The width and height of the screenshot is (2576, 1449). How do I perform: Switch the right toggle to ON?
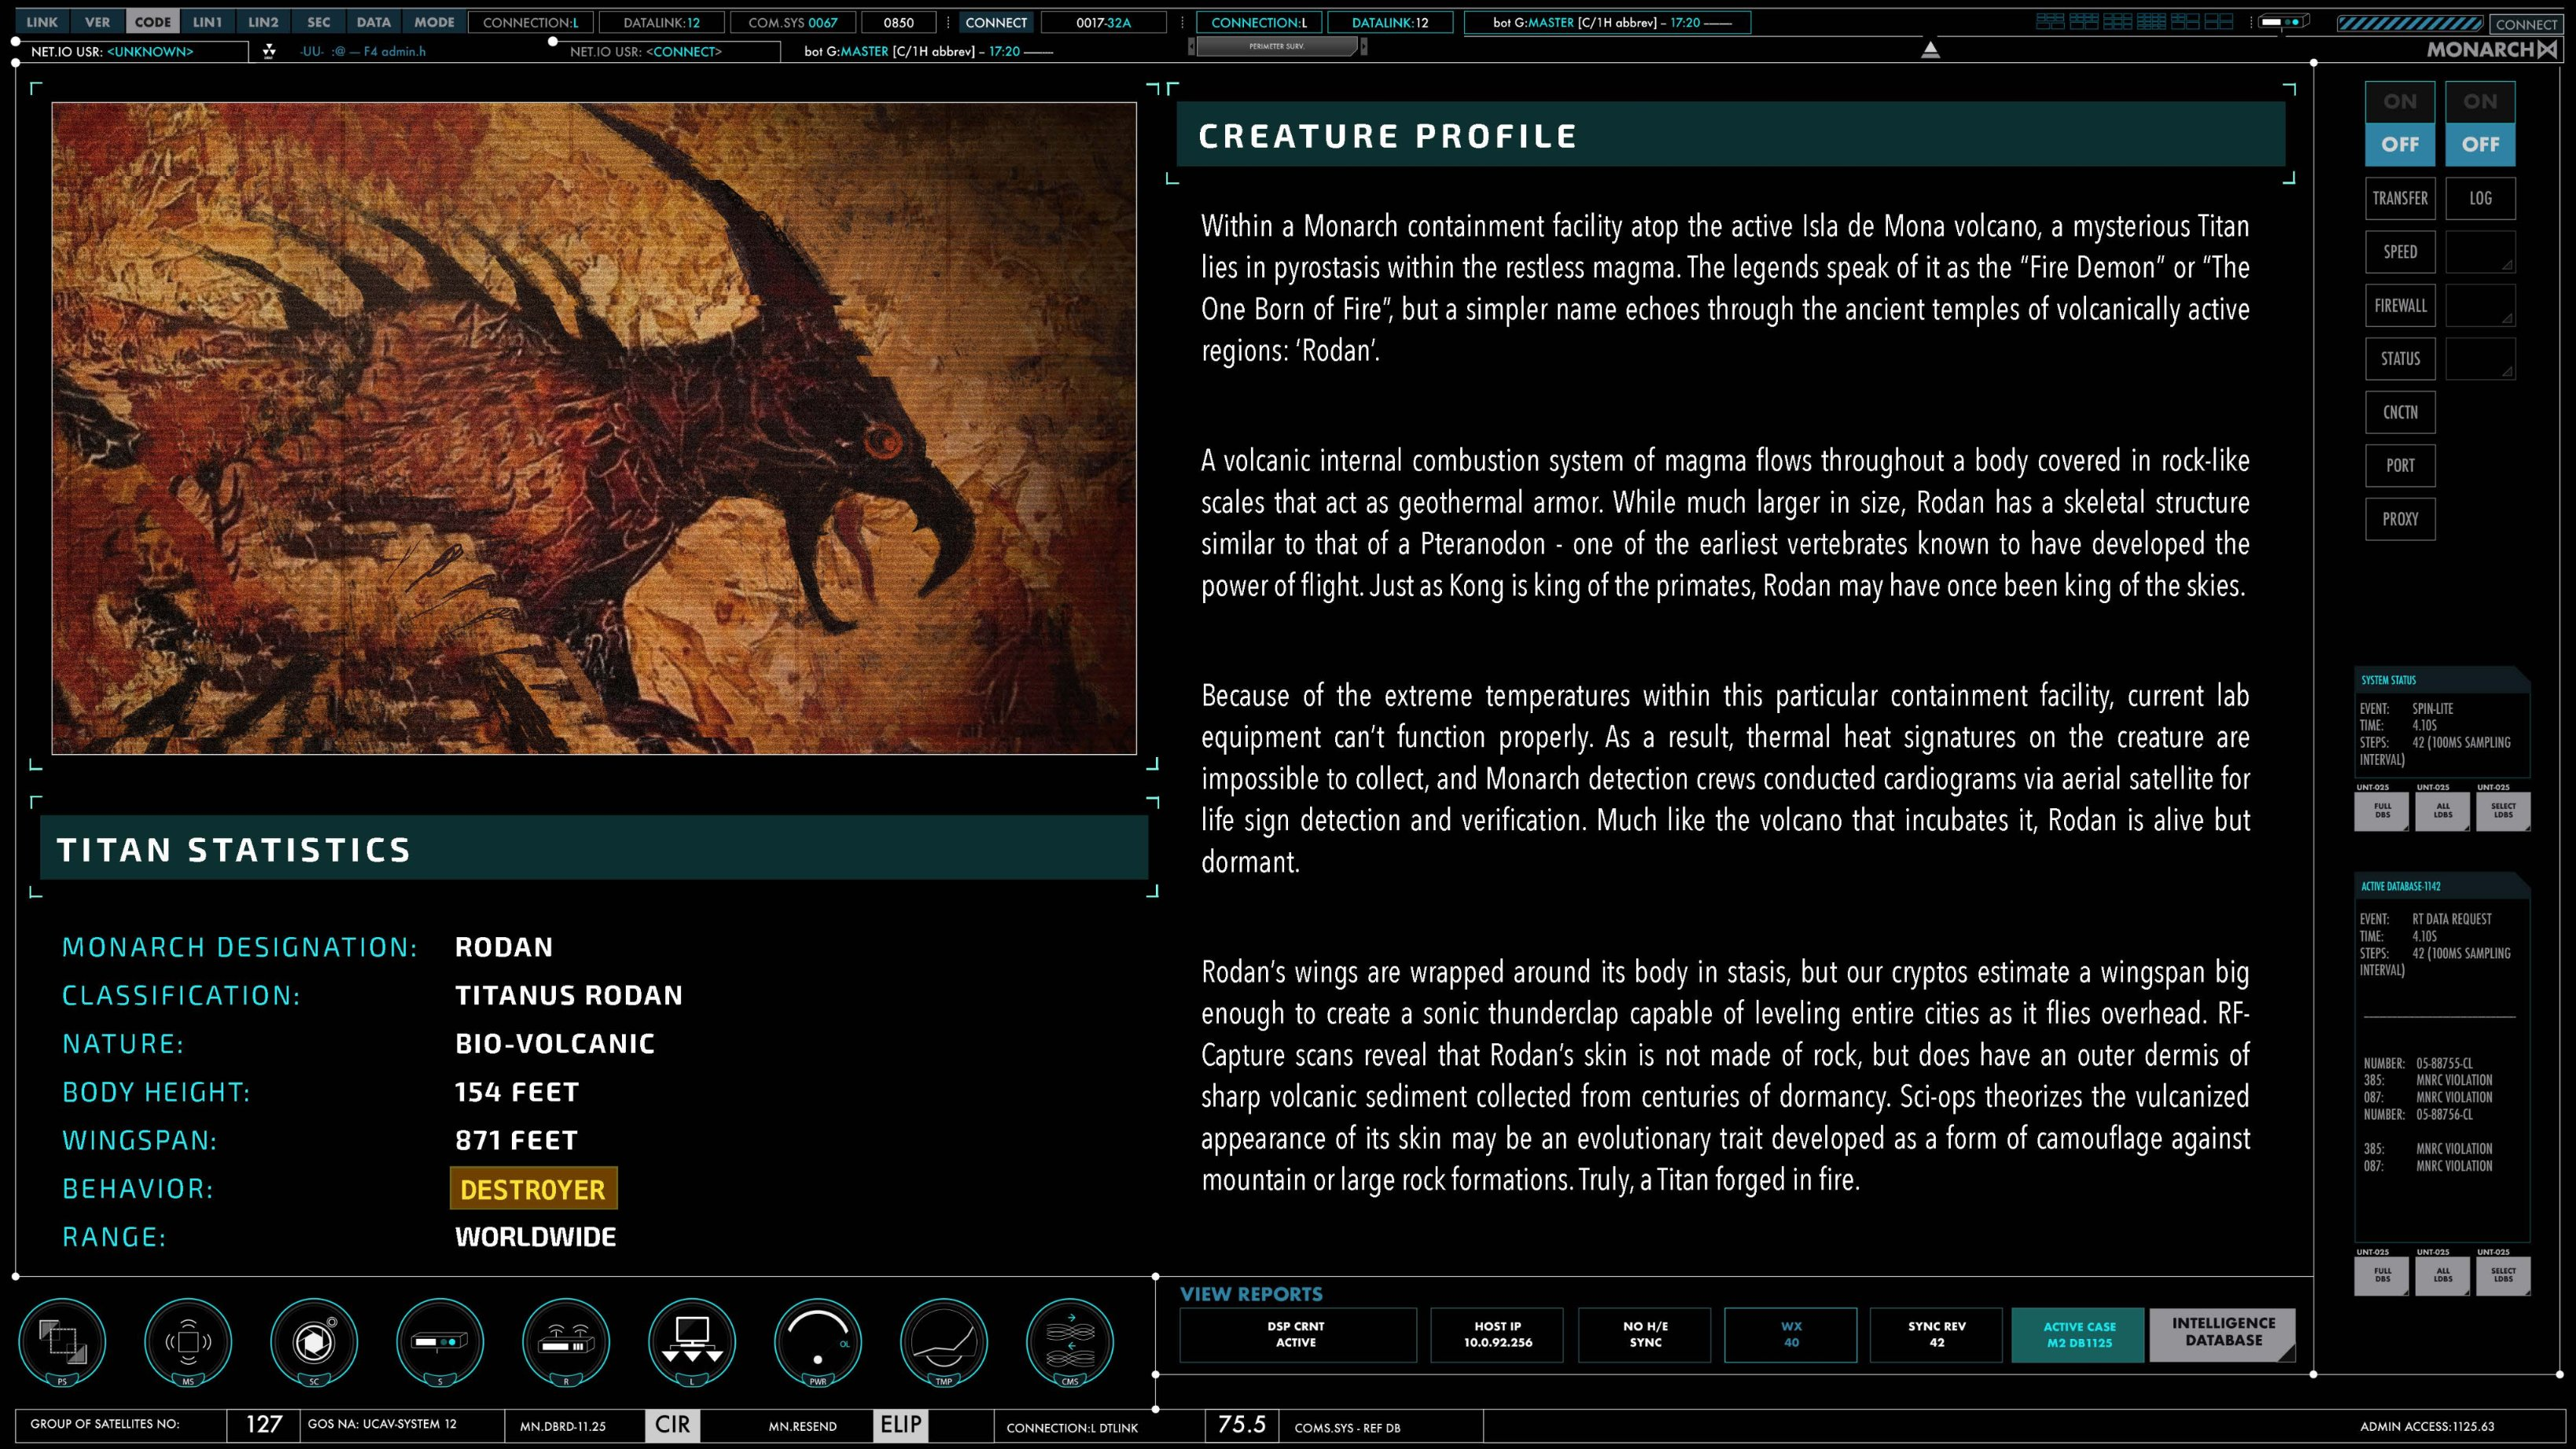(x=2480, y=102)
